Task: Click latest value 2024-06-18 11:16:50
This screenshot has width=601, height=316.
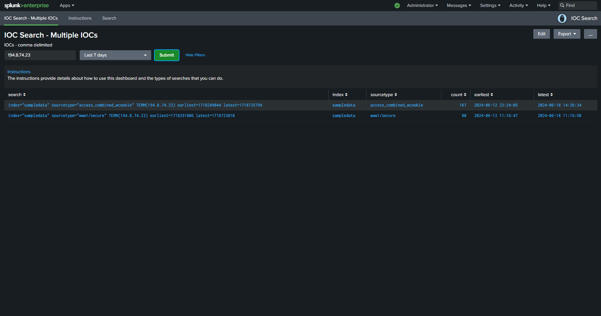Action: click(x=559, y=116)
